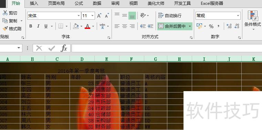Click the cell containing 销售部
The image size is (262, 130).
coord(107,90)
